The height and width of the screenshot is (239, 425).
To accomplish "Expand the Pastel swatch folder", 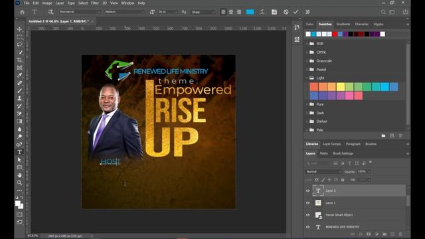I will pos(307,70).
